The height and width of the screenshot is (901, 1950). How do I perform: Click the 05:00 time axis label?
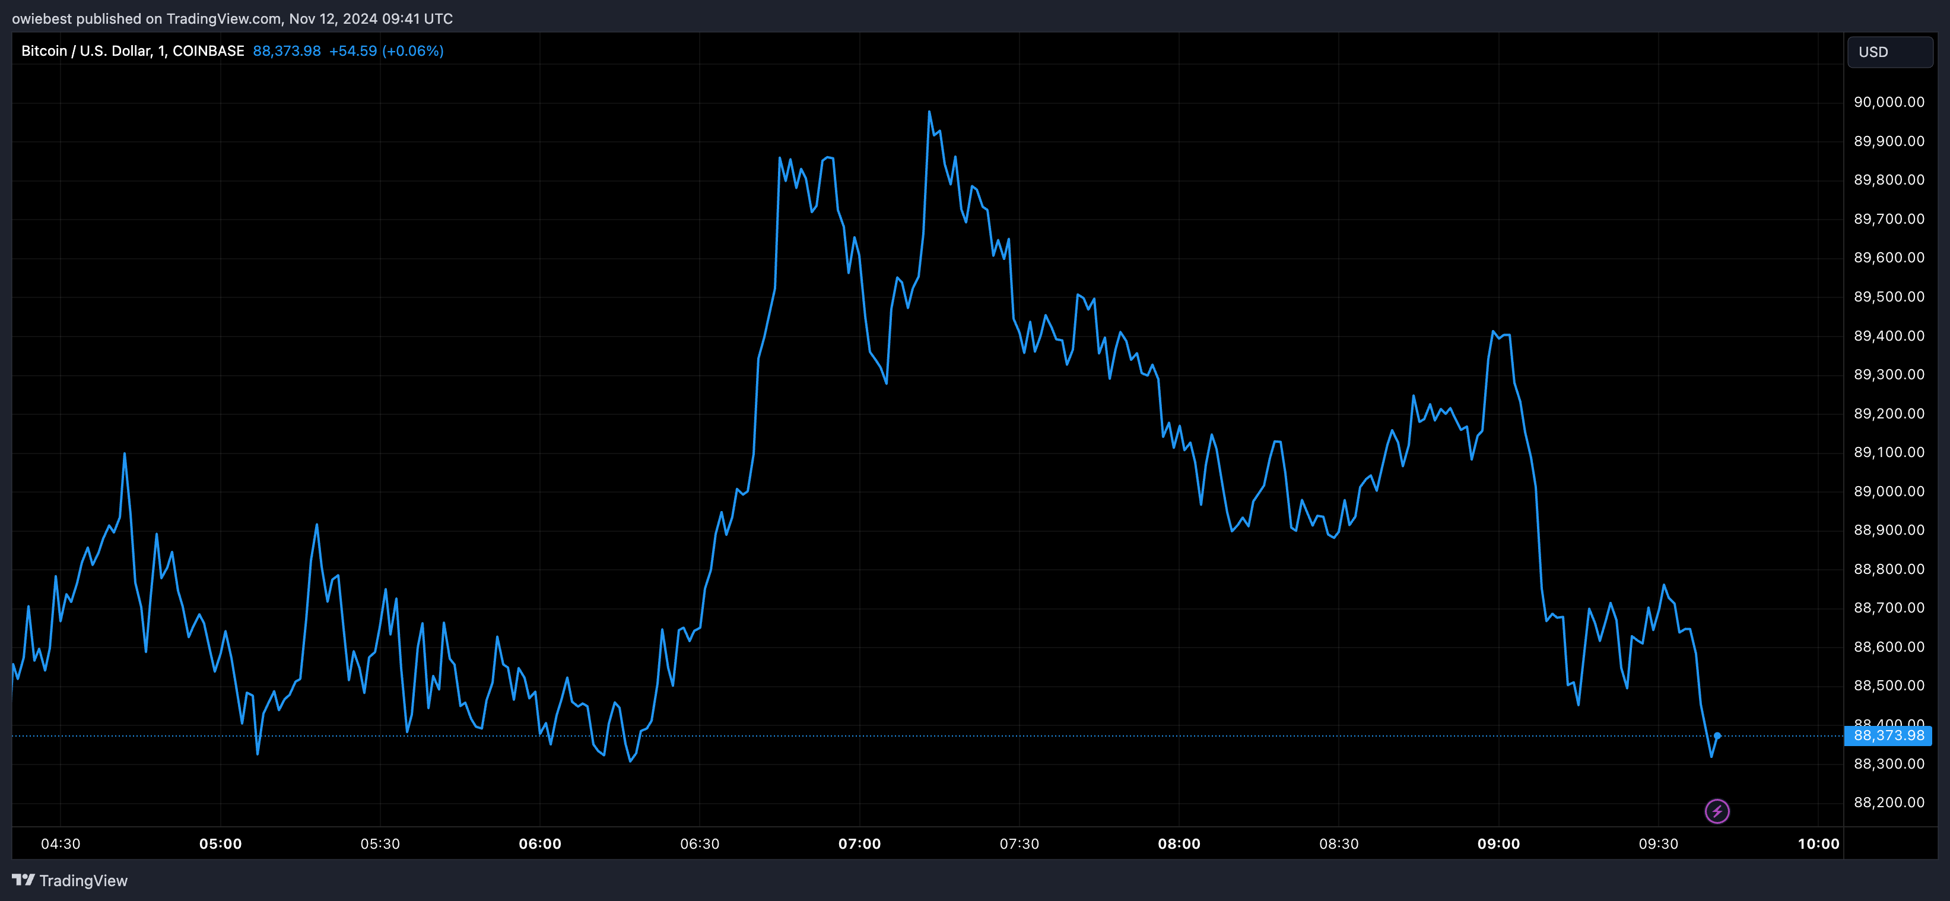220,843
